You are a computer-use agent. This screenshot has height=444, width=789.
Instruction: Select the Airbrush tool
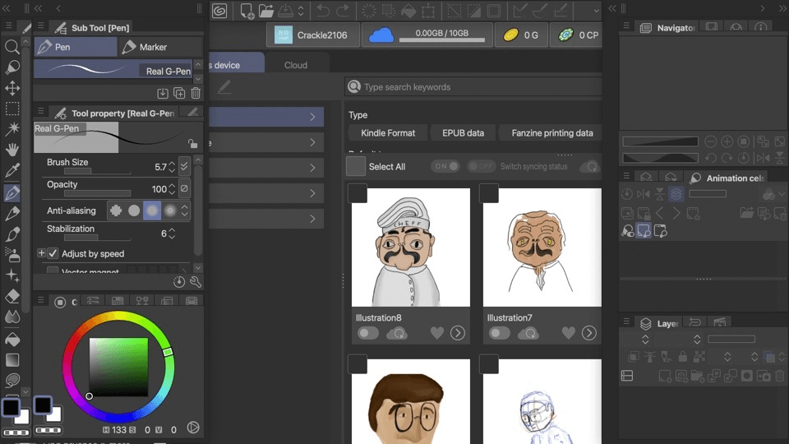pos(12,255)
